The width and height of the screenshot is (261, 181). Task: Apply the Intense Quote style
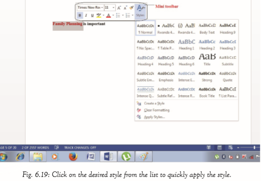click(x=146, y=92)
